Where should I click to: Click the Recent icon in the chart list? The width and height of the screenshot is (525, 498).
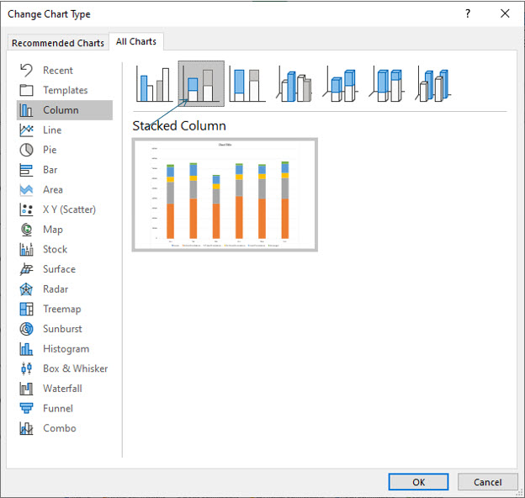26,71
